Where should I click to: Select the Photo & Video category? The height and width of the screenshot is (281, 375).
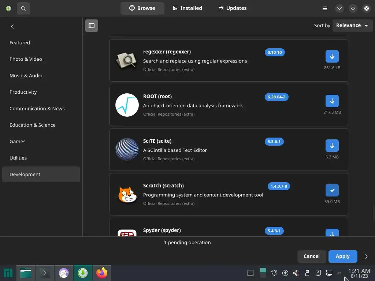pyautogui.click(x=41, y=59)
